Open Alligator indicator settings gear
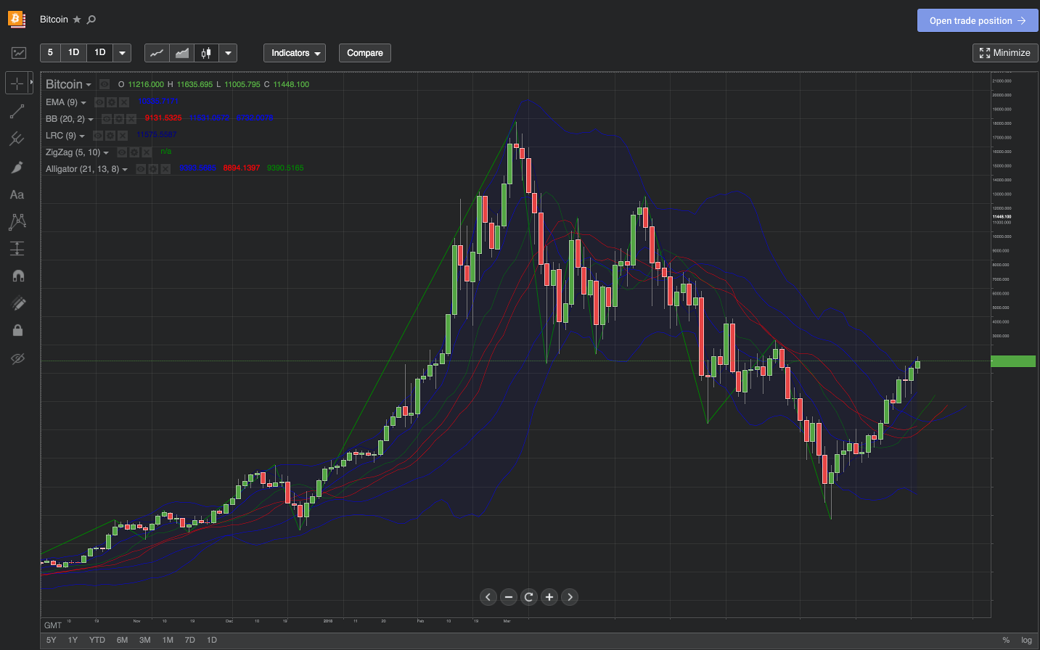Screen dimensions: 1040x650 pyautogui.click(x=153, y=169)
